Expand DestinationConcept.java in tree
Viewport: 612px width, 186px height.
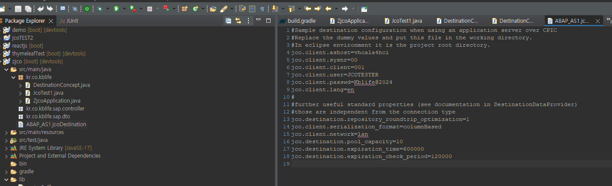(x=21, y=85)
